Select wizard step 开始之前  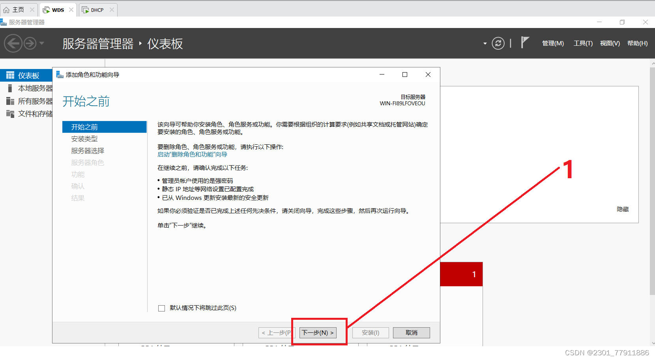pyautogui.click(x=105, y=127)
